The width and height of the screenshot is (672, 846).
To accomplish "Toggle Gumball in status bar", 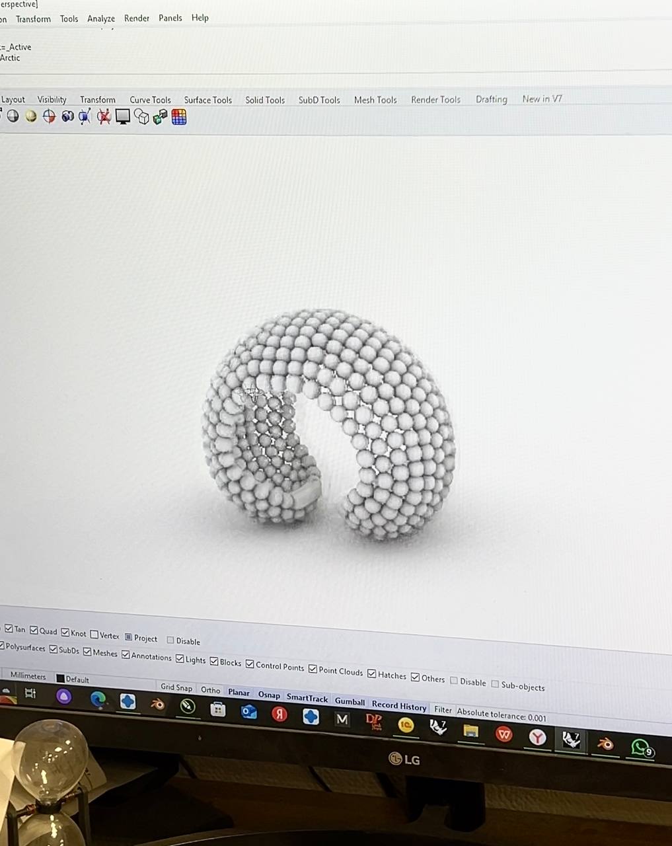I will [x=350, y=701].
